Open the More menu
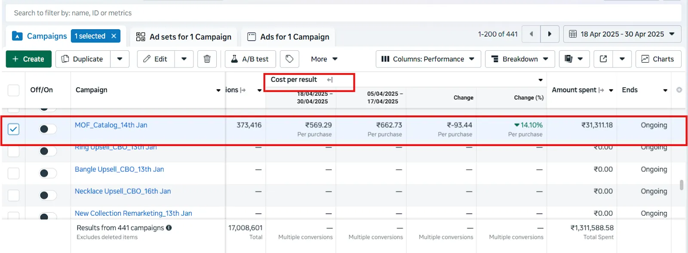This screenshot has height=253, width=688. click(324, 59)
